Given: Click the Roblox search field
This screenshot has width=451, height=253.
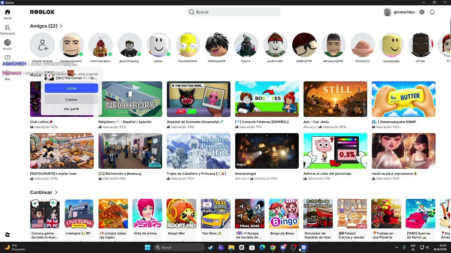Looking at the screenshot, I should coord(233,12).
